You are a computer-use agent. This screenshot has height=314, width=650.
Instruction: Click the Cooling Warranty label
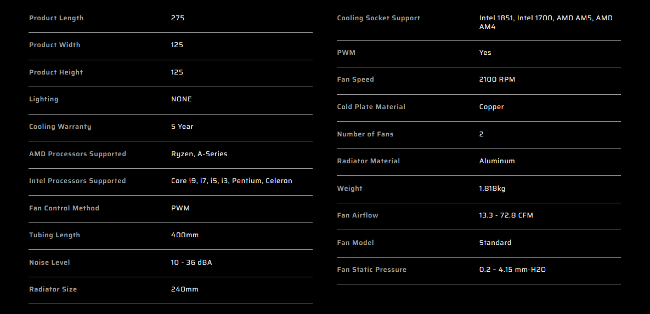click(60, 127)
